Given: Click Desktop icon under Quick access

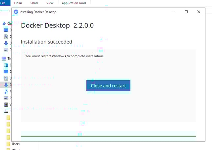Looking at the screenshot, I should pos(6,30).
